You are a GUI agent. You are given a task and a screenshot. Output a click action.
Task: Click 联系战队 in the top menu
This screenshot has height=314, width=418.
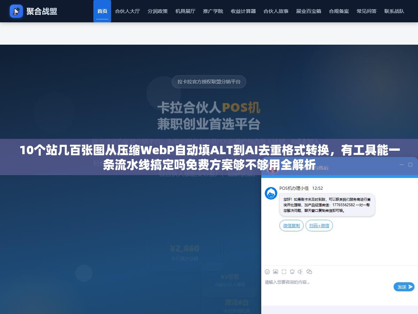tap(394, 11)
